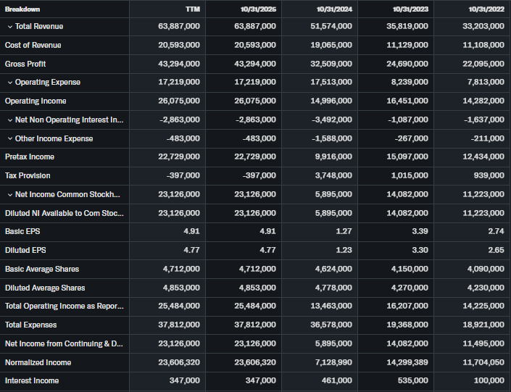The width and height of the screenshot is (511, 392).
Task: Click the Operating Income row label
Action: tap(36, 101)
